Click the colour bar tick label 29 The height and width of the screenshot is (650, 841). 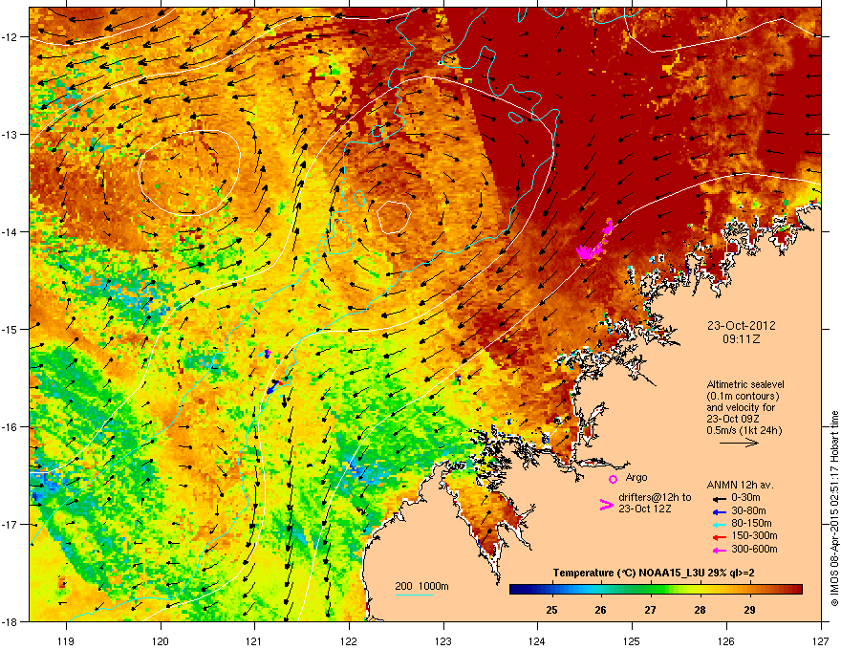(x=749, y=610)
